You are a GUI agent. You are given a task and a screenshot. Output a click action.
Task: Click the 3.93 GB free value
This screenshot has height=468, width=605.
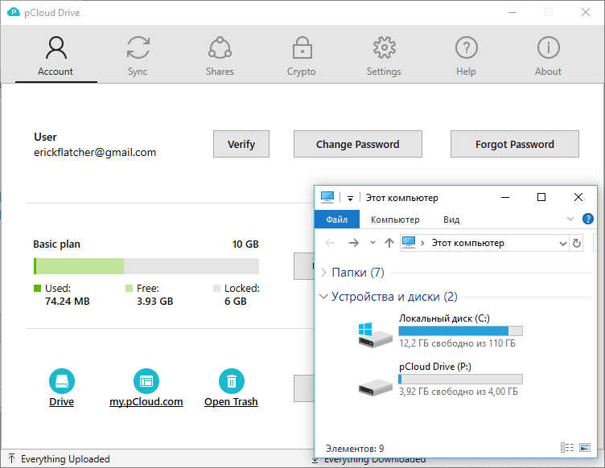(154, 301)
